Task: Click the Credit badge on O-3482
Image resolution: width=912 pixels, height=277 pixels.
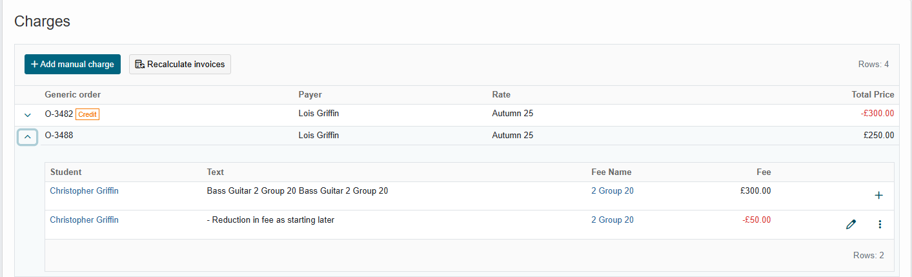Action: pyautogui.click(x=87, y=114)
